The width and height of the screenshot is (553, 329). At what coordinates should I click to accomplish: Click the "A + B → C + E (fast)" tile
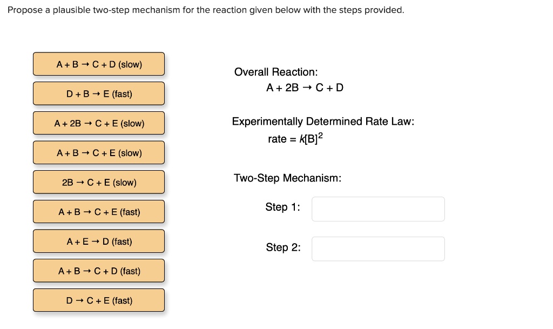(x=99, y=212)
